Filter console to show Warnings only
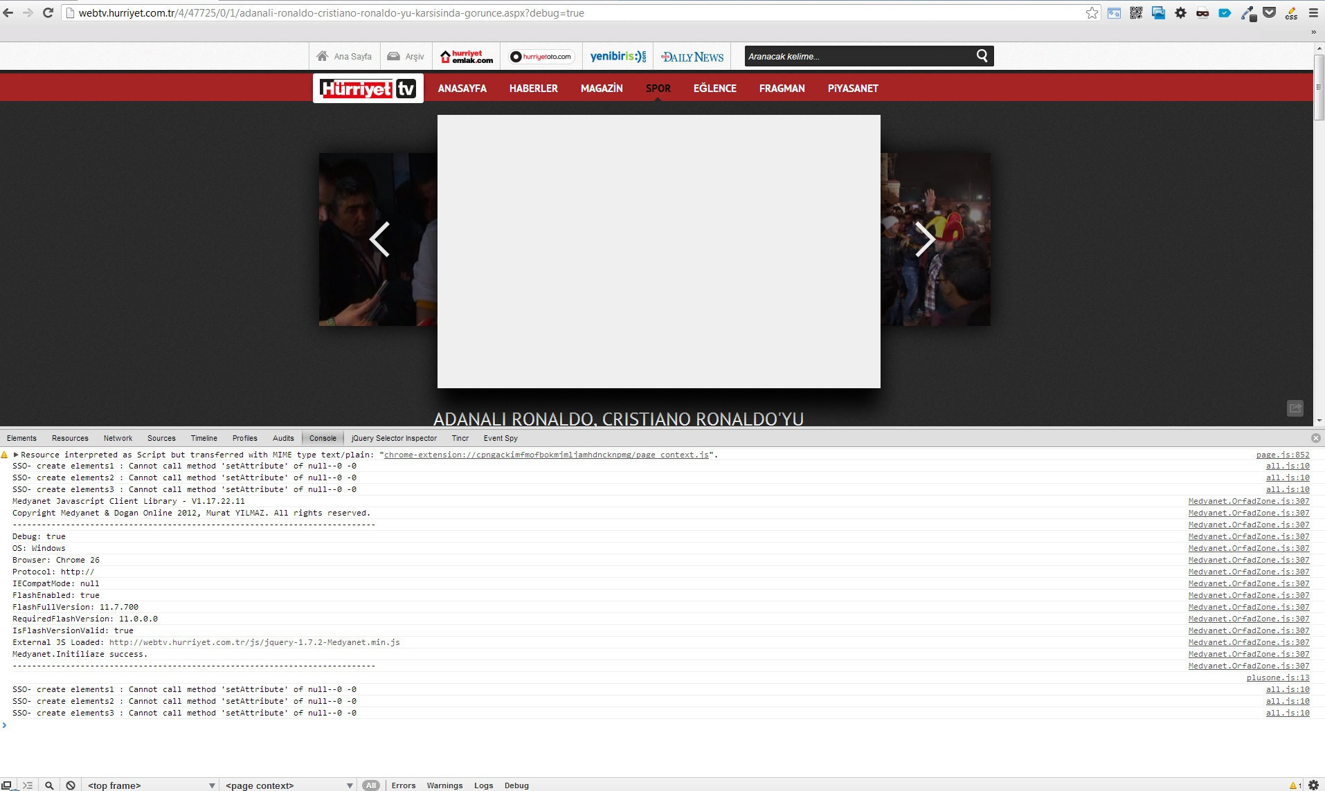This screenshot has width=1325, height=791. coord(444,785)
